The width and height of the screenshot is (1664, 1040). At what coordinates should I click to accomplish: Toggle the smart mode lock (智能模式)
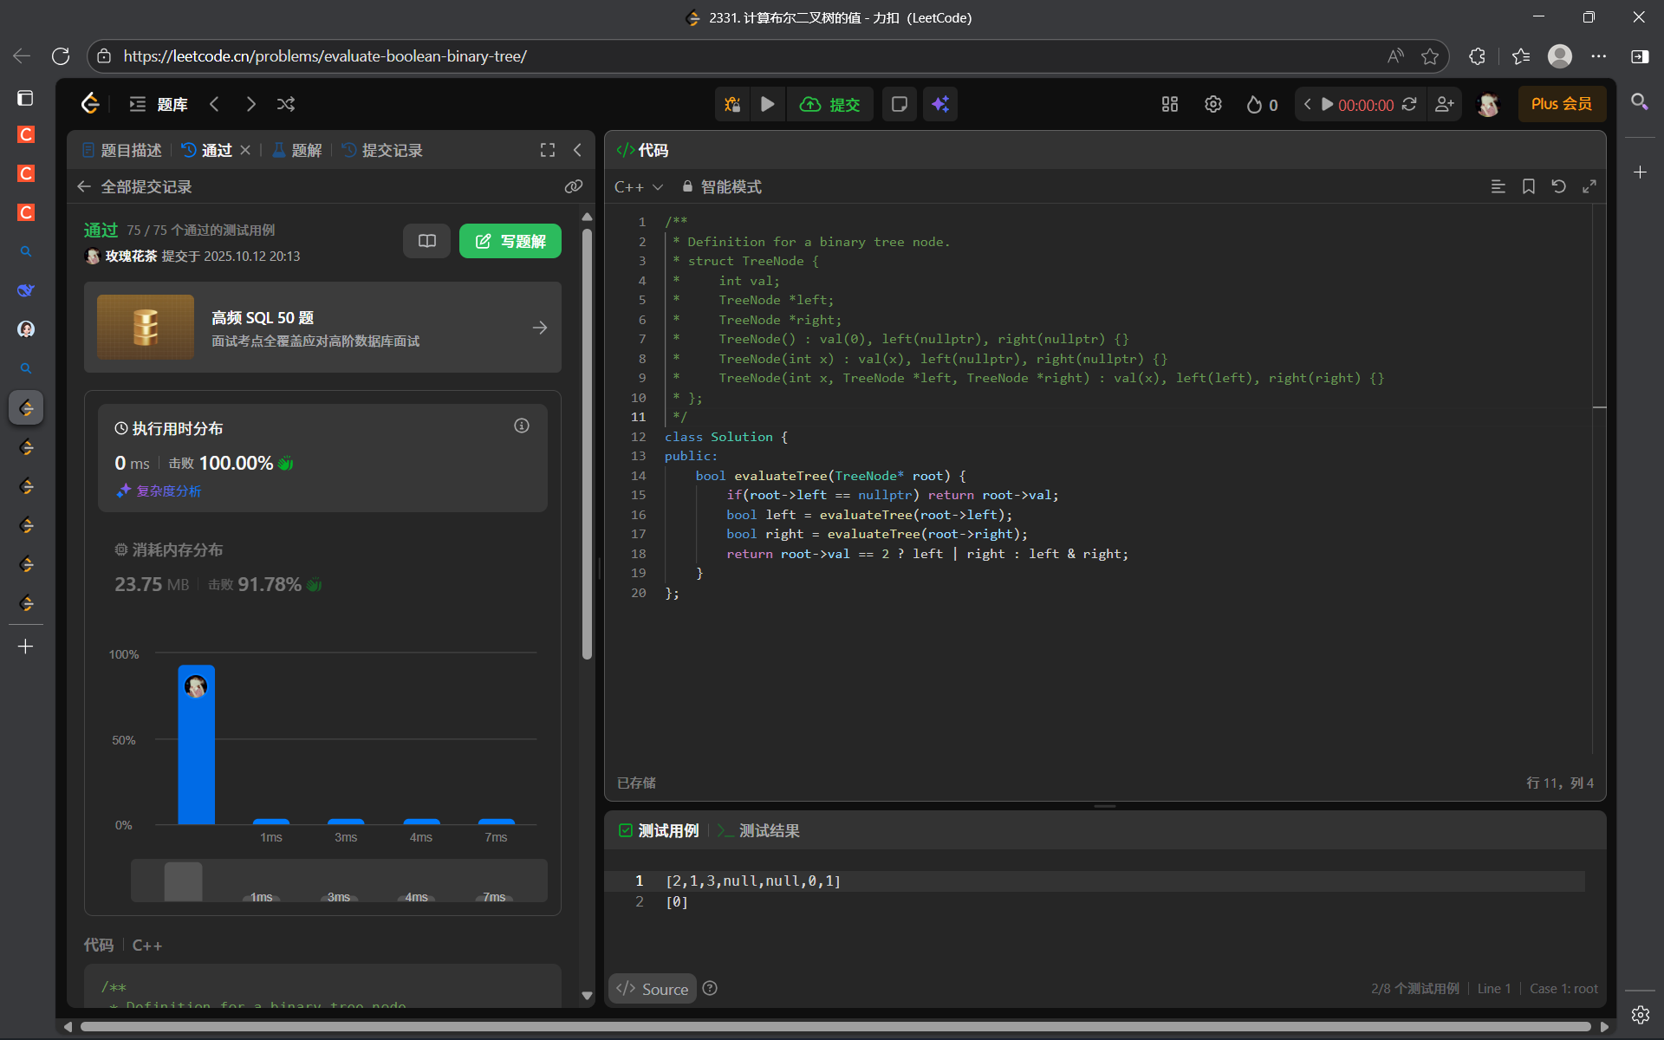click(722, 186)
